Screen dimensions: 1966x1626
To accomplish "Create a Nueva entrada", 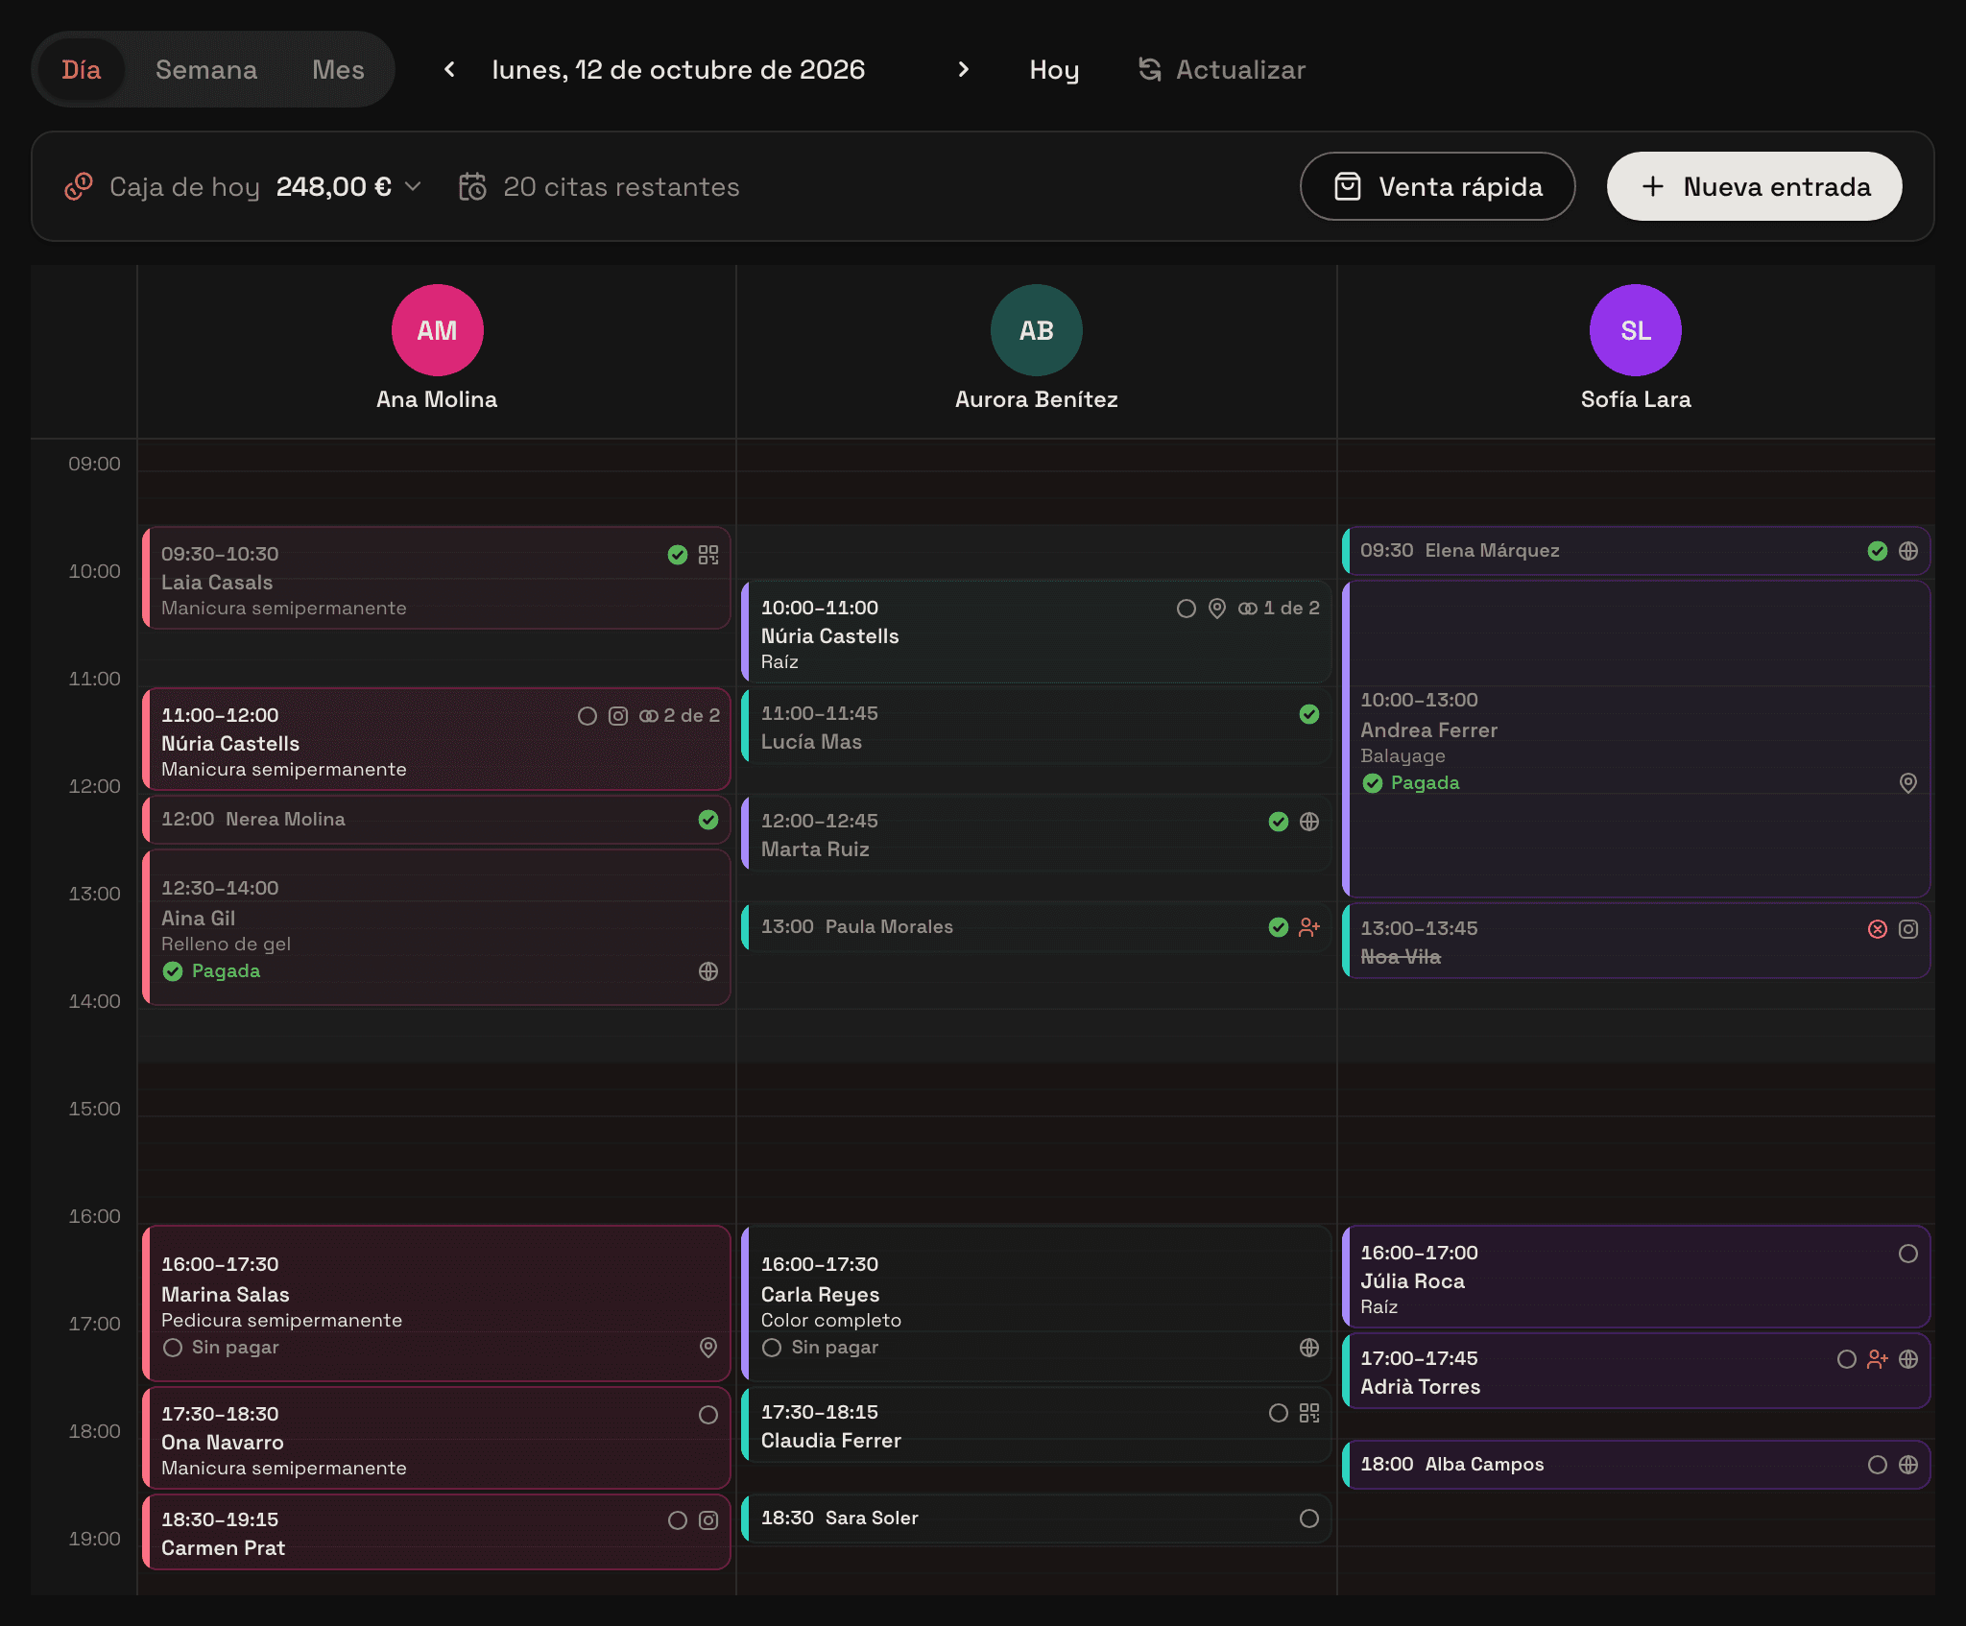I will tap(1754, 186).
